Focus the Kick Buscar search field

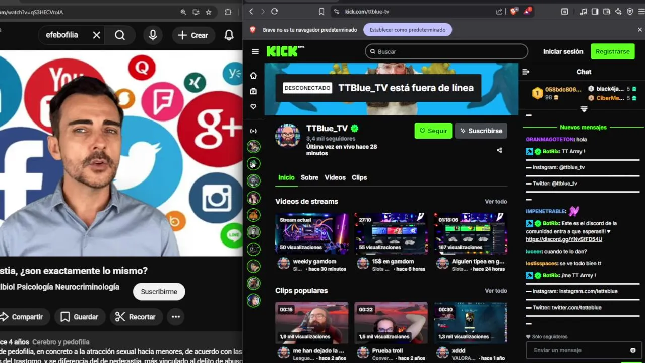pyautogui.click(x=446, y=51)
